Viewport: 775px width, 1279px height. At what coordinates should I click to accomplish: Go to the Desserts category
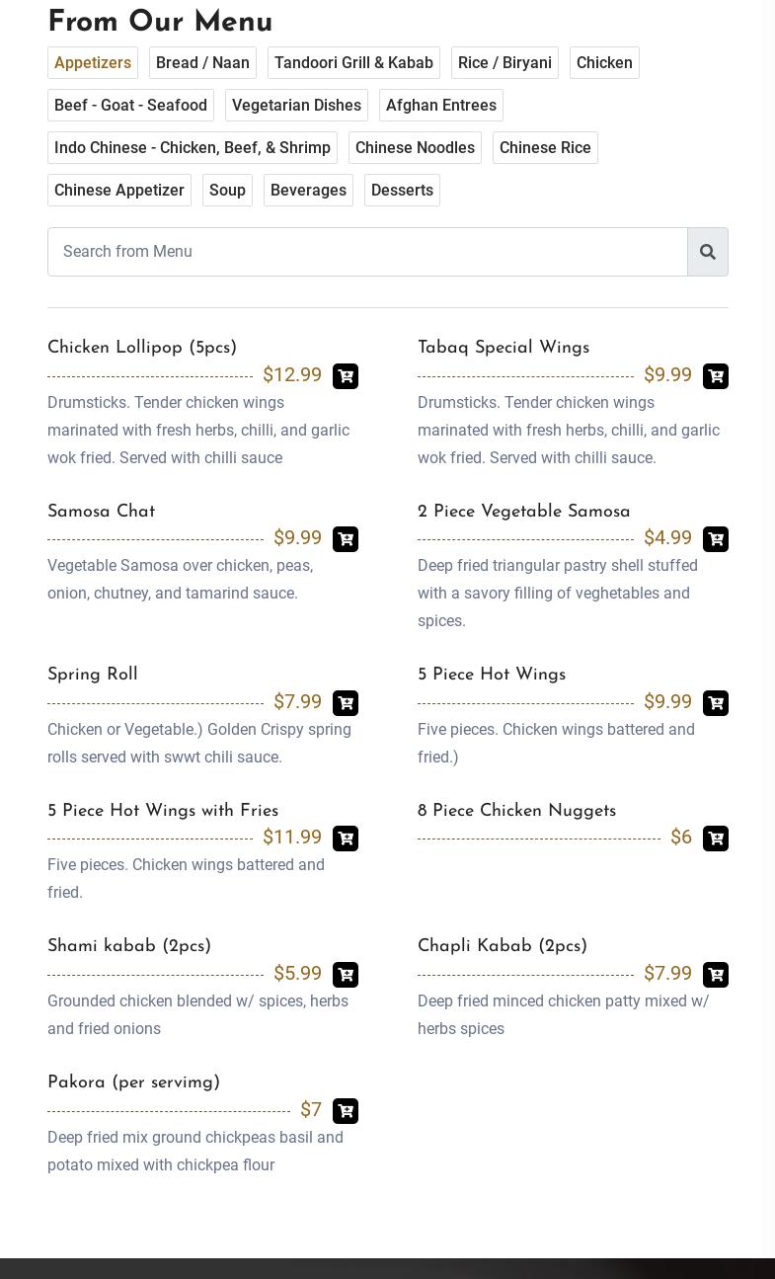[x=402, y=191]
